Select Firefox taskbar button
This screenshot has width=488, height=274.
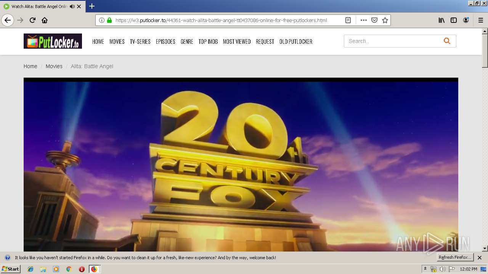(94, 269)
